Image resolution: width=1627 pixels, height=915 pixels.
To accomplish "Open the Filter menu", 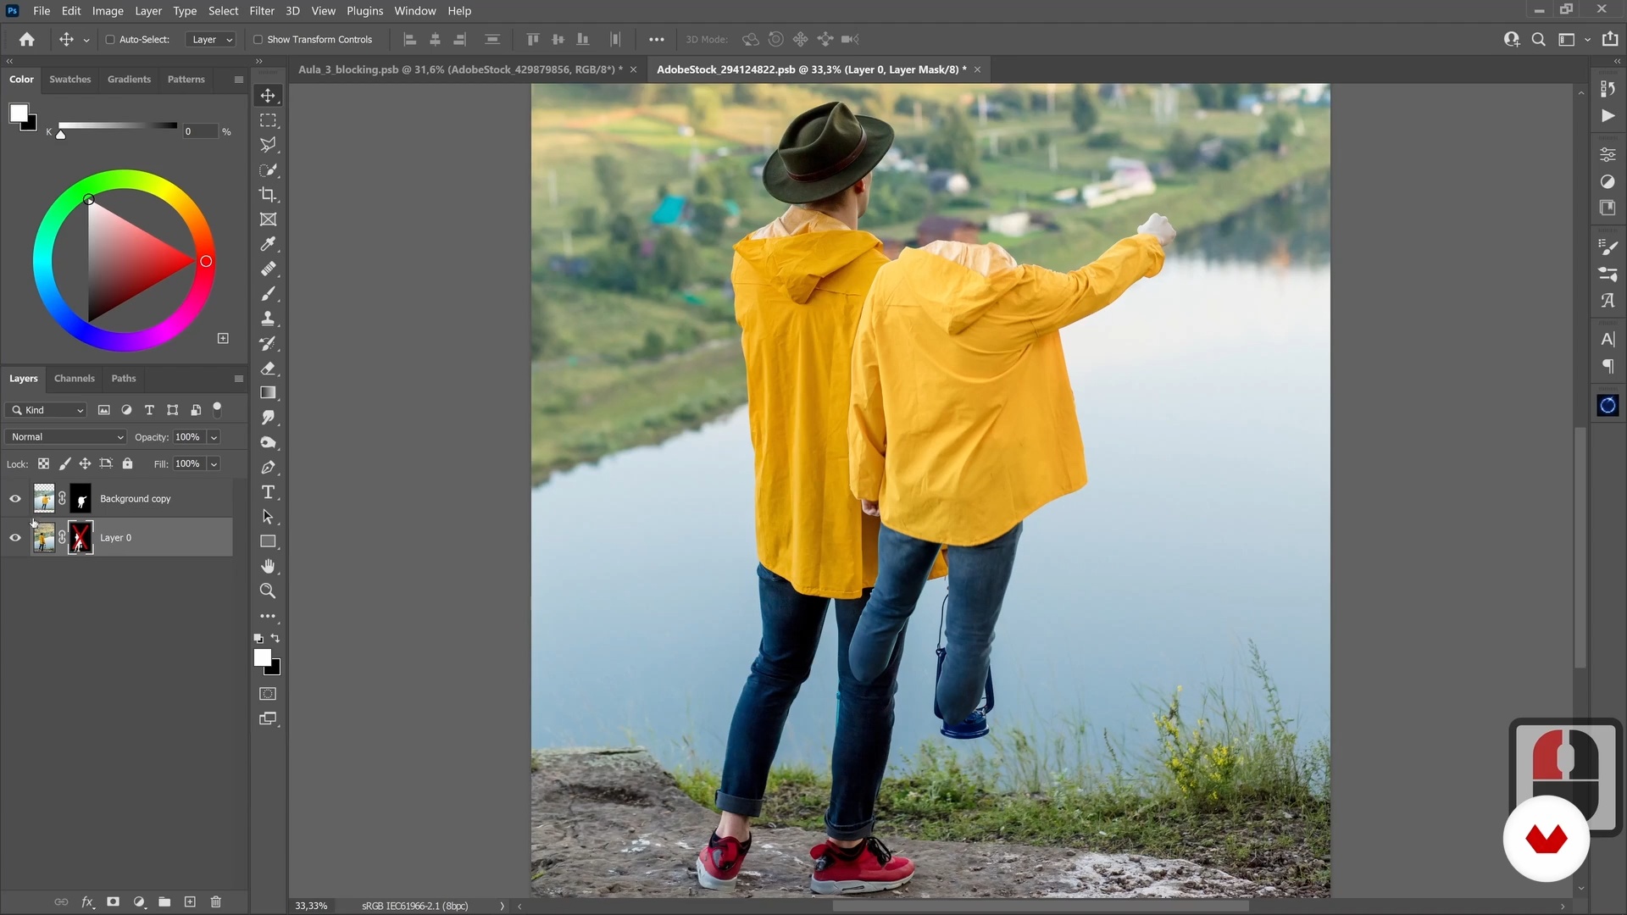I will pyautogui.click(x=261, y=11).
